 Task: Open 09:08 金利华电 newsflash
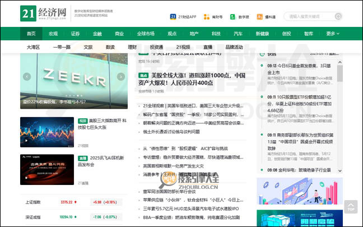click(x=299, y=170)
